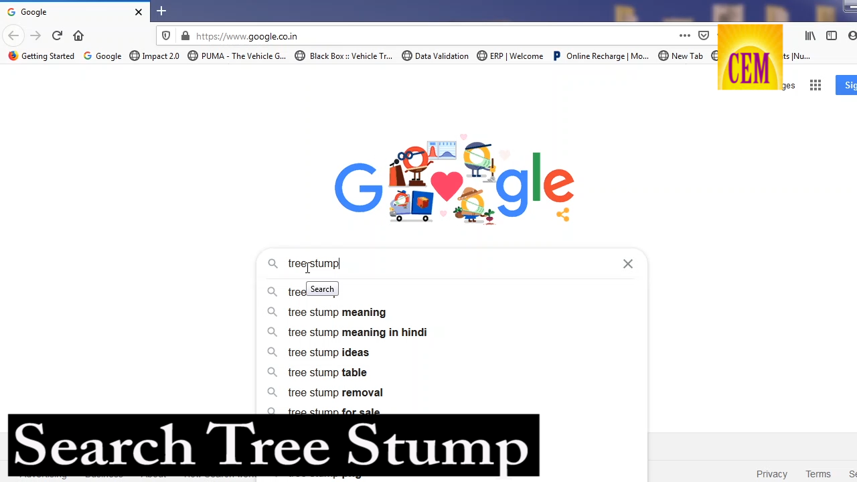Click magnifier icon beside tree stump table

pos(272,372)
